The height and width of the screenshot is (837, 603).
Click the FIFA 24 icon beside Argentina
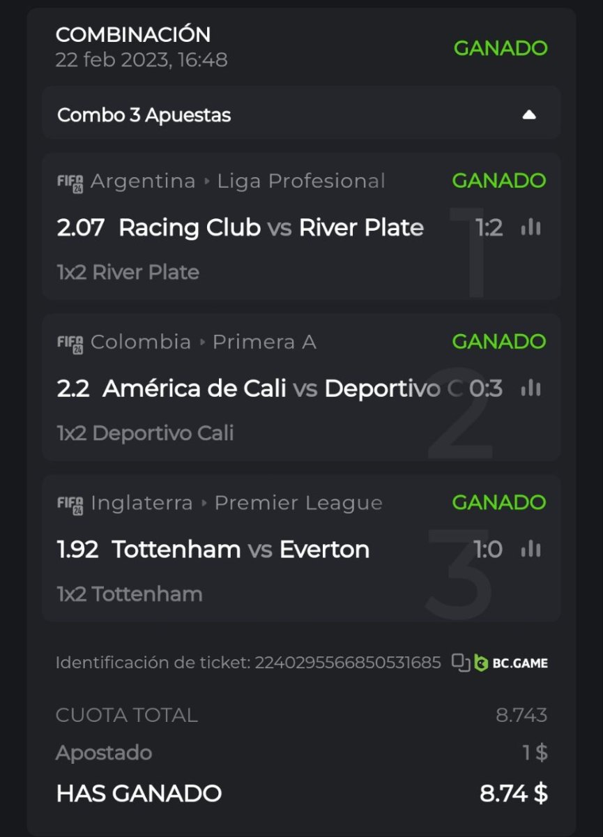point(70,182)
